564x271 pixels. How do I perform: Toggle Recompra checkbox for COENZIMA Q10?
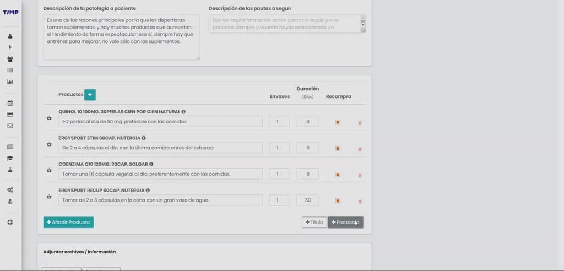tap(338, 175)
